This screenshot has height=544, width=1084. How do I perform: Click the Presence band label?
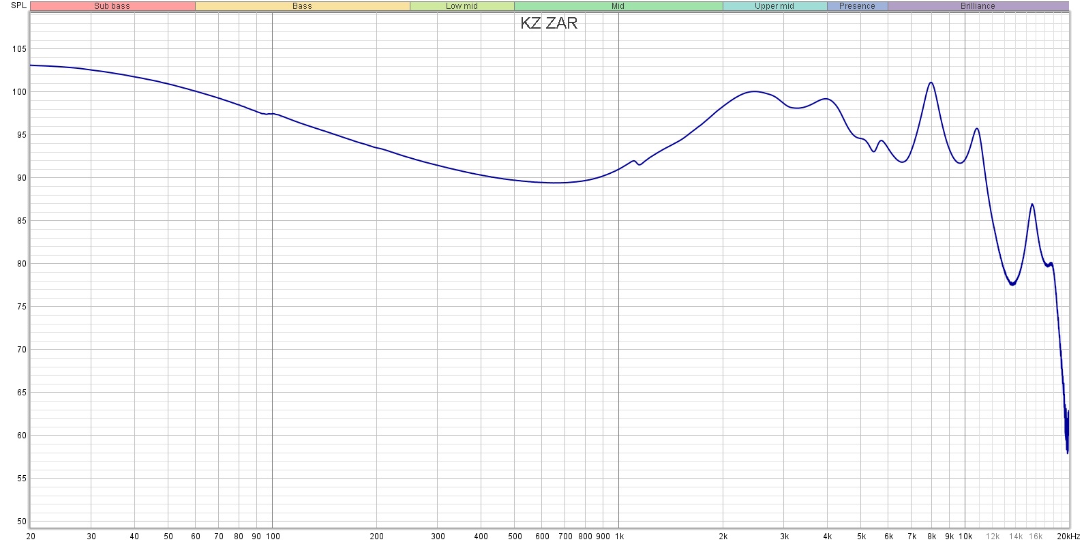[x=857, y=6]
